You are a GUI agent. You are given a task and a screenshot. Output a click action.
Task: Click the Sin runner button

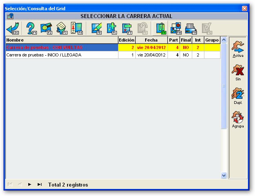point(238,73)
